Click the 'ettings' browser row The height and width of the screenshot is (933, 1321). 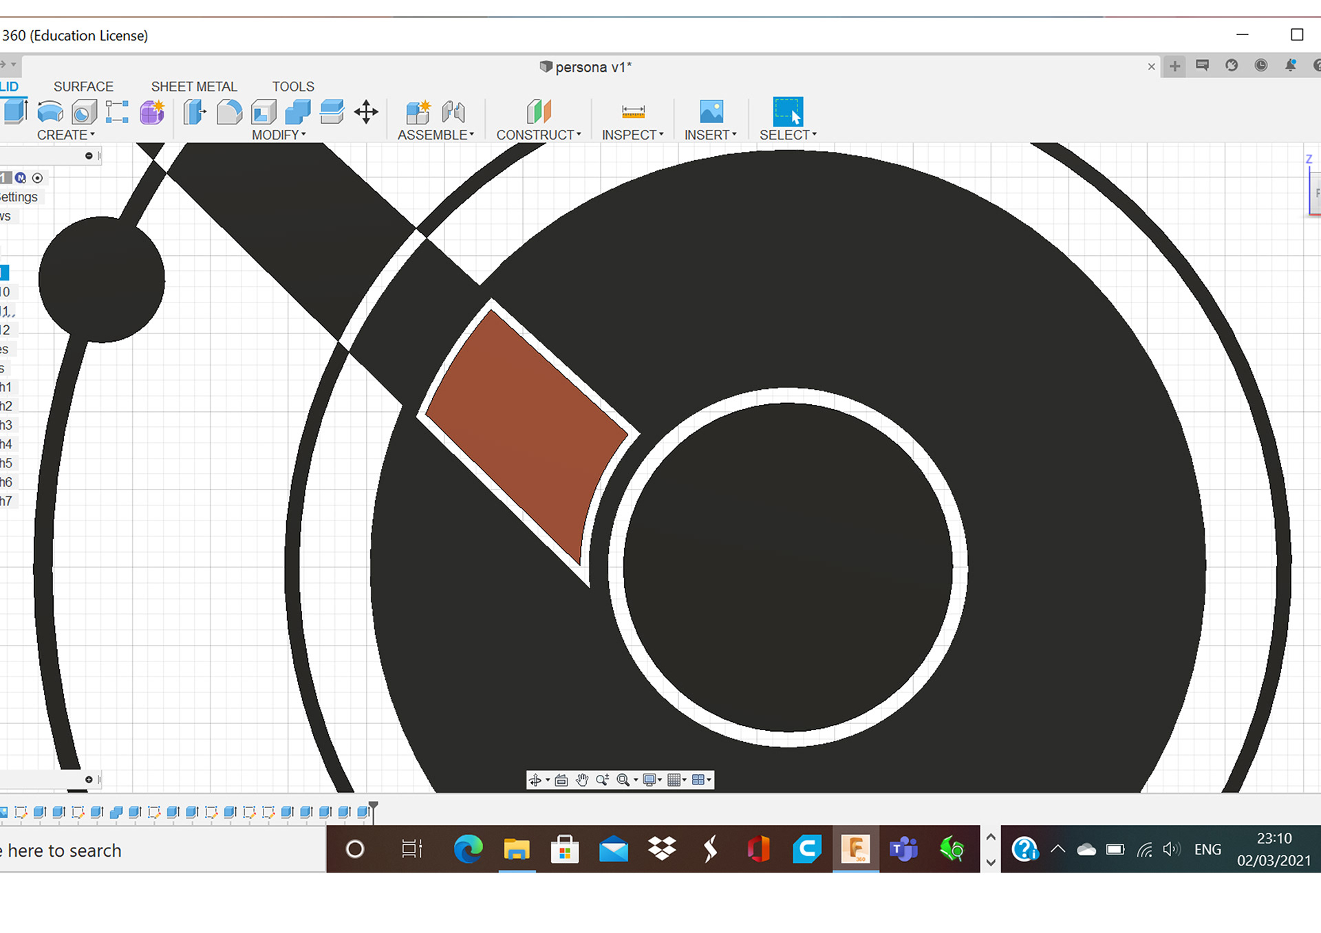pyautogui.click(x=19, y=197)
